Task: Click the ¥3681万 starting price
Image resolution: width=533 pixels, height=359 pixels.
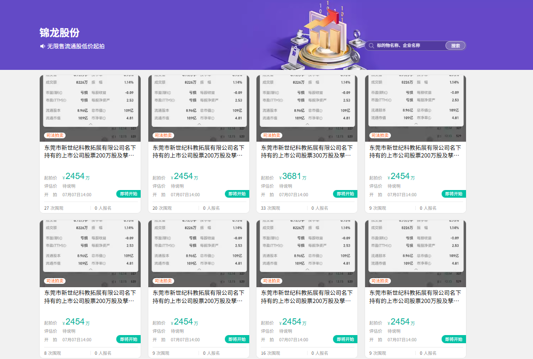Action: click(293, 177)
